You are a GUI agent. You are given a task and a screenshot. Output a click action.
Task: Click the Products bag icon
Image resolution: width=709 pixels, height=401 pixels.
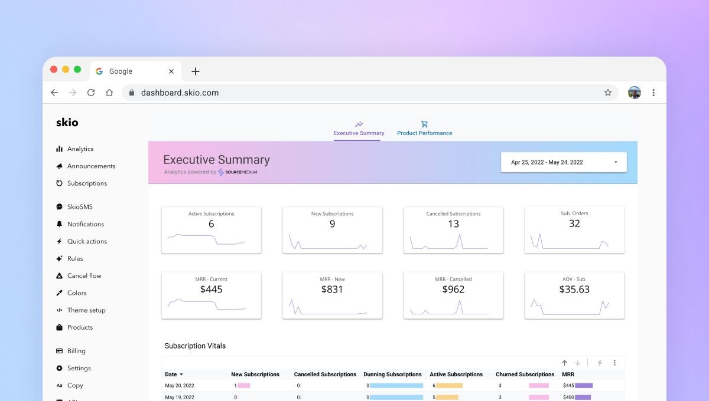point(59,327)
